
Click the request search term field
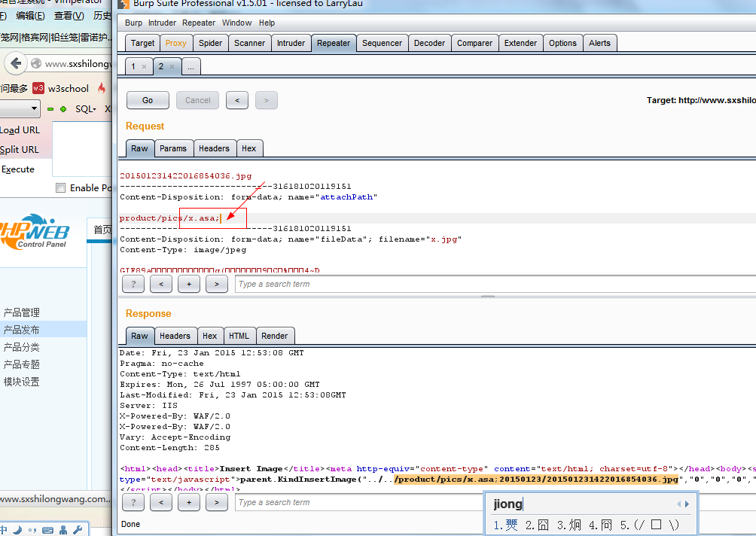point(495,284)
